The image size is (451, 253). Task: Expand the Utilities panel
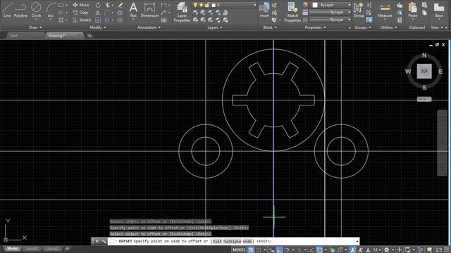388,27
